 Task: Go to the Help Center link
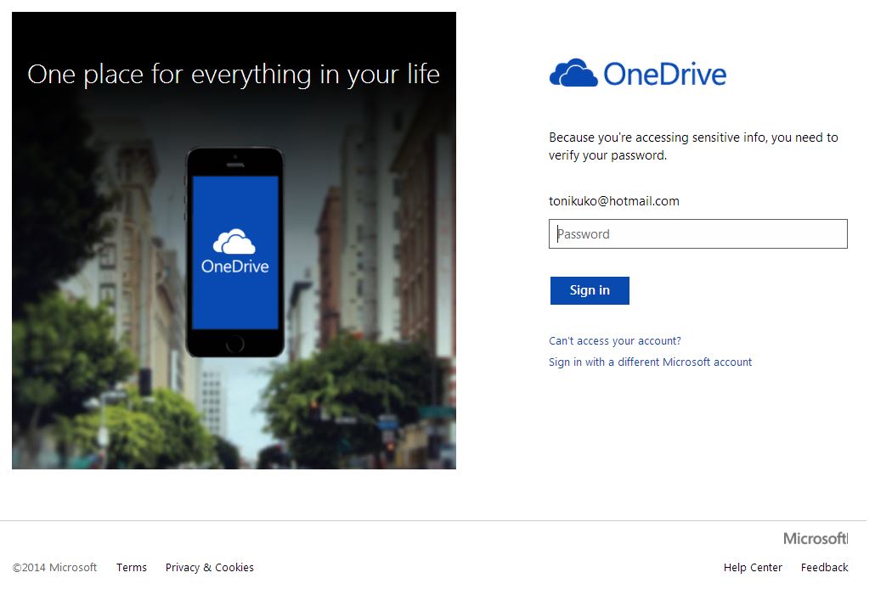pyautogui.click(x=753, y=568)
